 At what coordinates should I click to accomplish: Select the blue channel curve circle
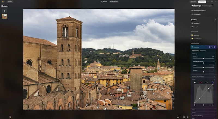pos(213,82)
